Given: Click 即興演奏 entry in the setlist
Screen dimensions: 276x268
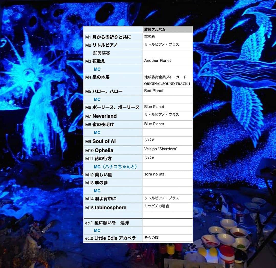Looking at the screenshot, I should (x=102, y=53).
